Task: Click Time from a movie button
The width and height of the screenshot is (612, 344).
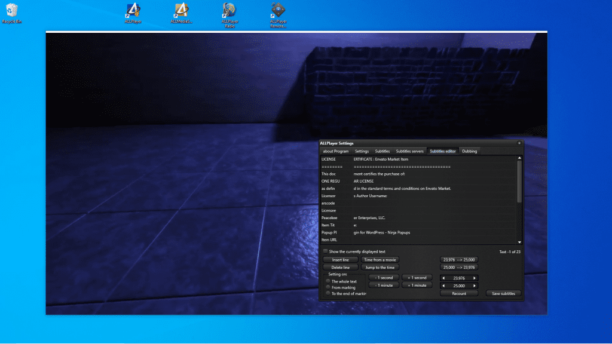Action: click(380, 260)
